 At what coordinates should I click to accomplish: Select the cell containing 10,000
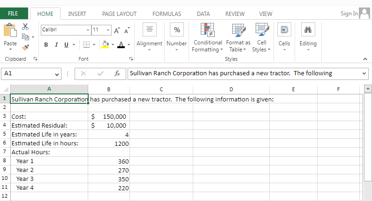click(109, 125)
